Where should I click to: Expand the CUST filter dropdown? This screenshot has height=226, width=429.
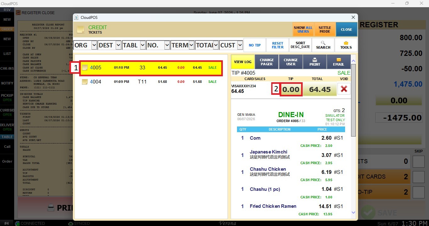point(240,45)
